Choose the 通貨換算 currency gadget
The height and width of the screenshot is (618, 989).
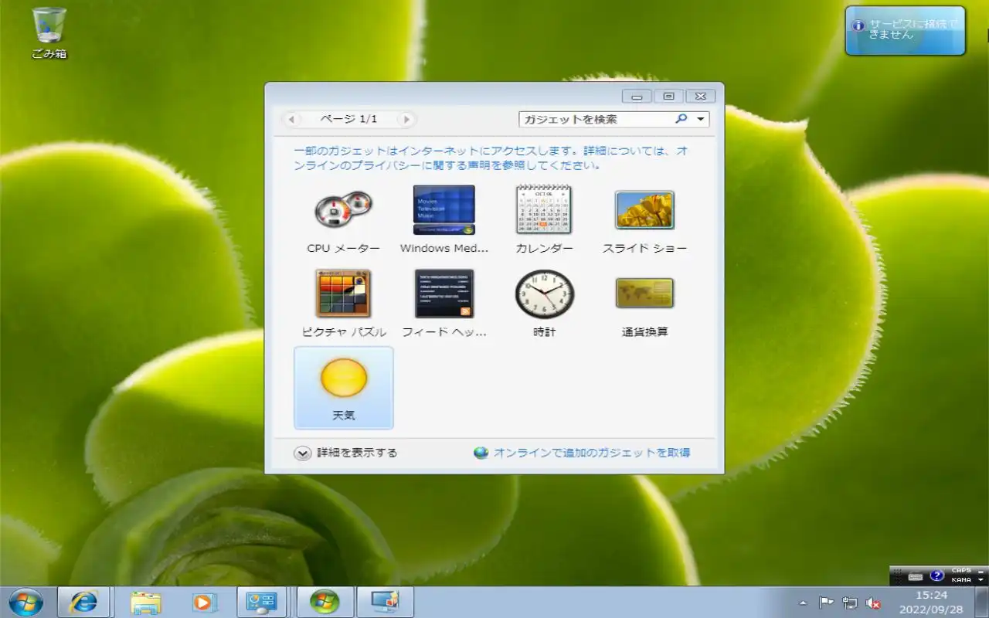(x=644, y=294)
